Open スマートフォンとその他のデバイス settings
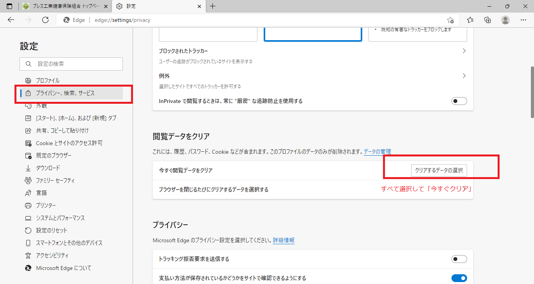The width and height of the screenshot is (534, 284). coord(71,243)
